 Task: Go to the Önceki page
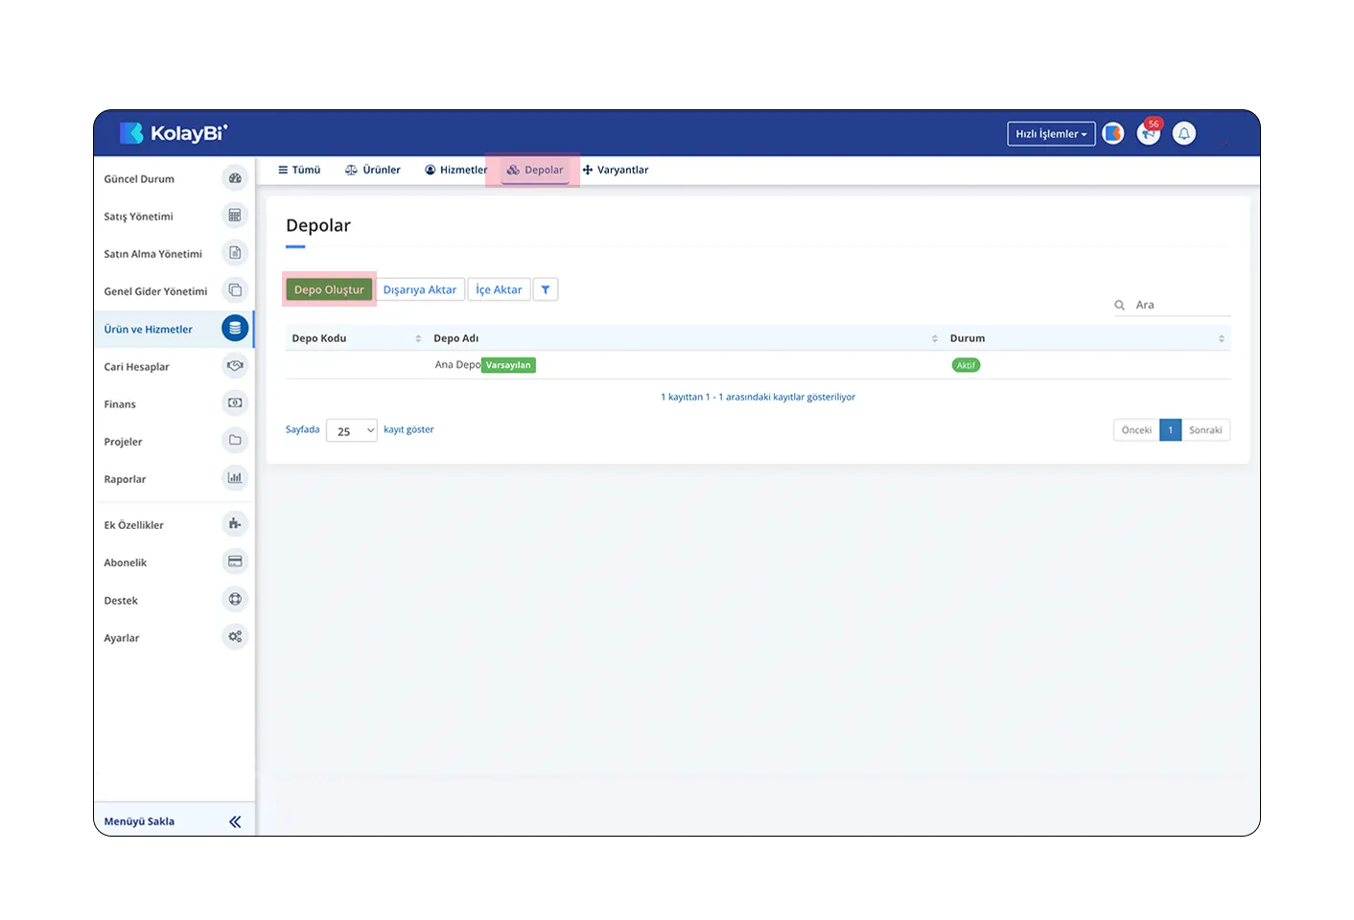[x=1136, y=430]
